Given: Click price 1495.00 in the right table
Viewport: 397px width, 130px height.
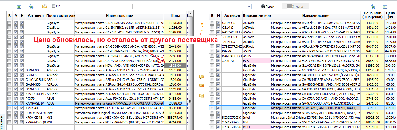Looking at the screenshot, I should pos(372,80).
